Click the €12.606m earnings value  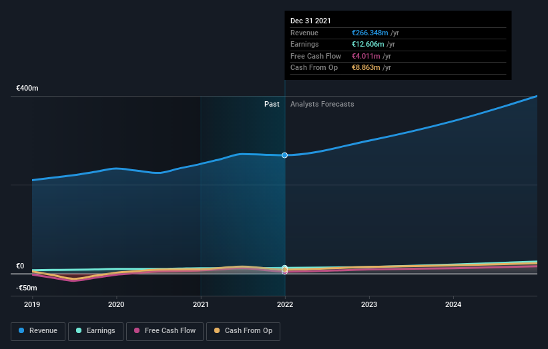[368, 44]
